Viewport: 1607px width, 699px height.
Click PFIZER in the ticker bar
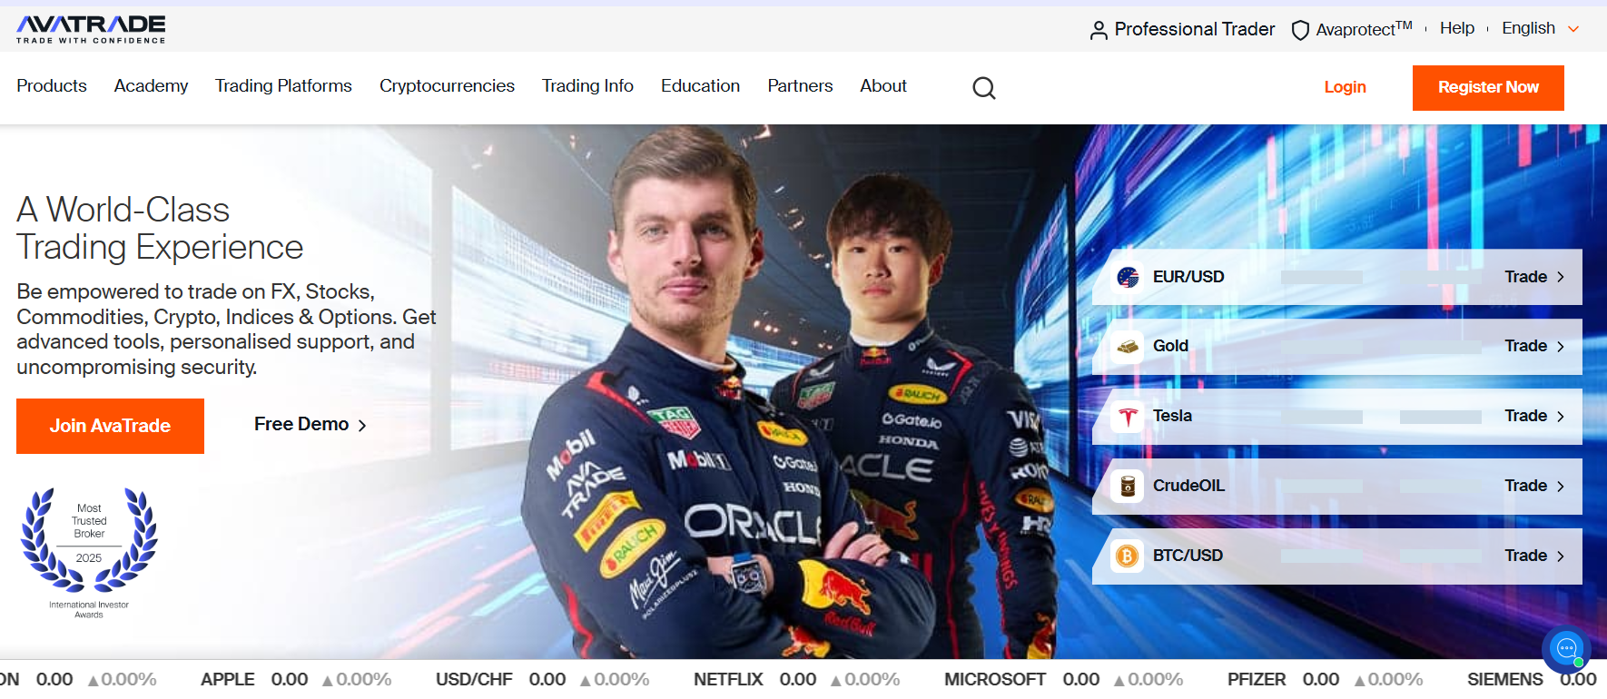1257,679
